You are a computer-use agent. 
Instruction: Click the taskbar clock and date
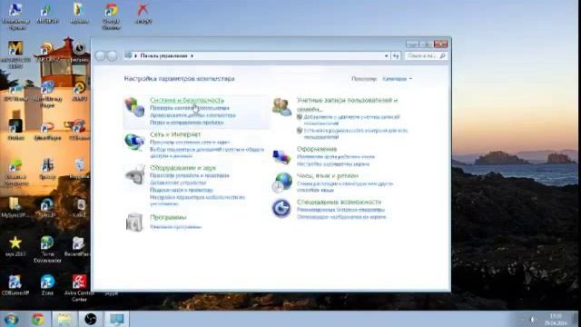coord(556,319)
